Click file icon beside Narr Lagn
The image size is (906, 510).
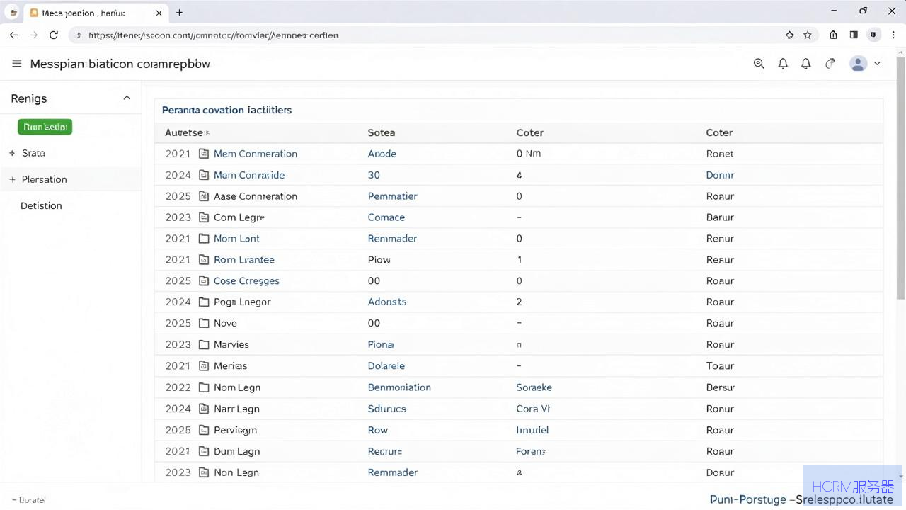click(204, 409)
